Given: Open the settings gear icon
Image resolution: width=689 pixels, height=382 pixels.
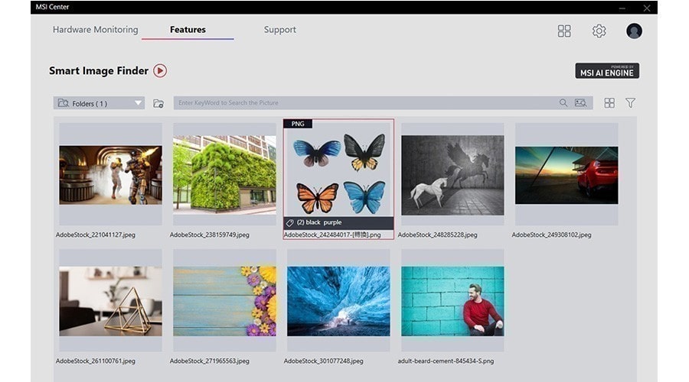Looking at the screenshot, I should [x=599, y=31].
